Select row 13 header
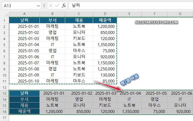Image resolution: width=193 pixels, height=121 pixels. point(4,93)
